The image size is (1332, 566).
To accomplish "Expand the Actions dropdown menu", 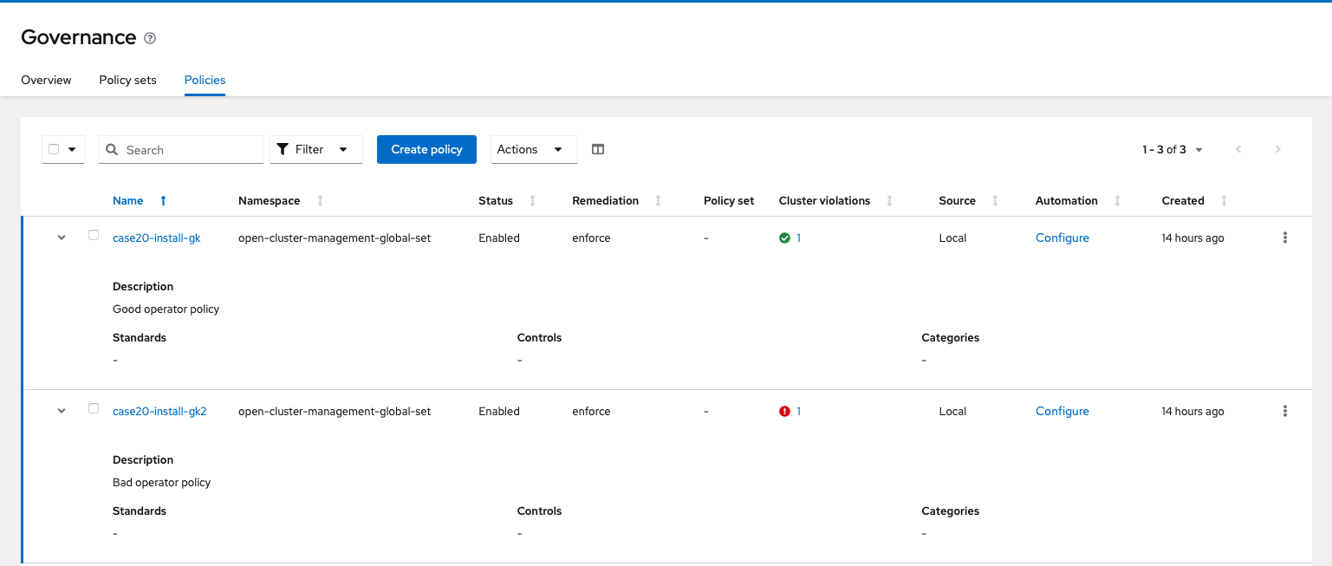I will point(533,149).
